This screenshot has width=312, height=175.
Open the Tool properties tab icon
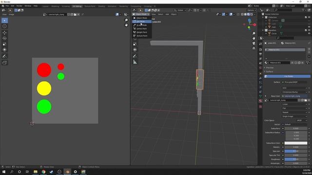tap(260, 44)
